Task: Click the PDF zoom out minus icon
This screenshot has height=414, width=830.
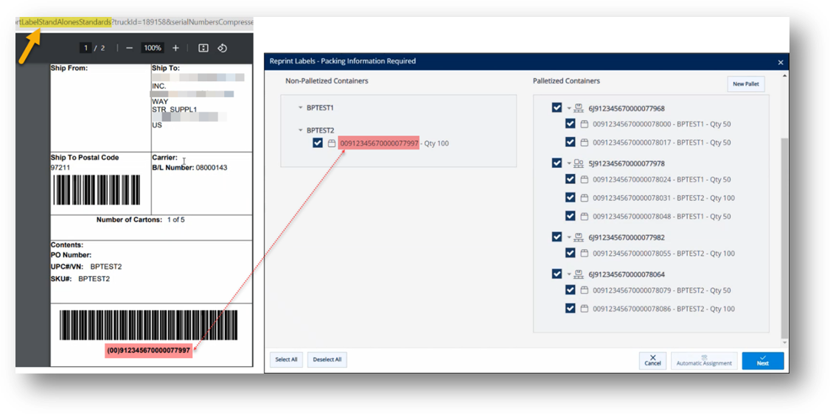Action: click(x=130, y=48)
